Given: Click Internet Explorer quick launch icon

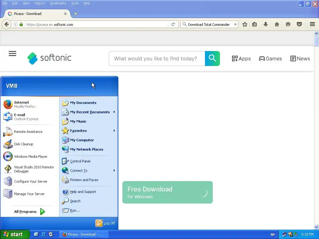Looking at the screenshot, I should coord(43,234).
